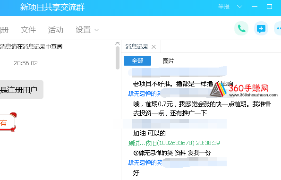The height and width of the screenshot is (180, 281).
Task: Select the 图片 filter tab
Action: (169, 61)
